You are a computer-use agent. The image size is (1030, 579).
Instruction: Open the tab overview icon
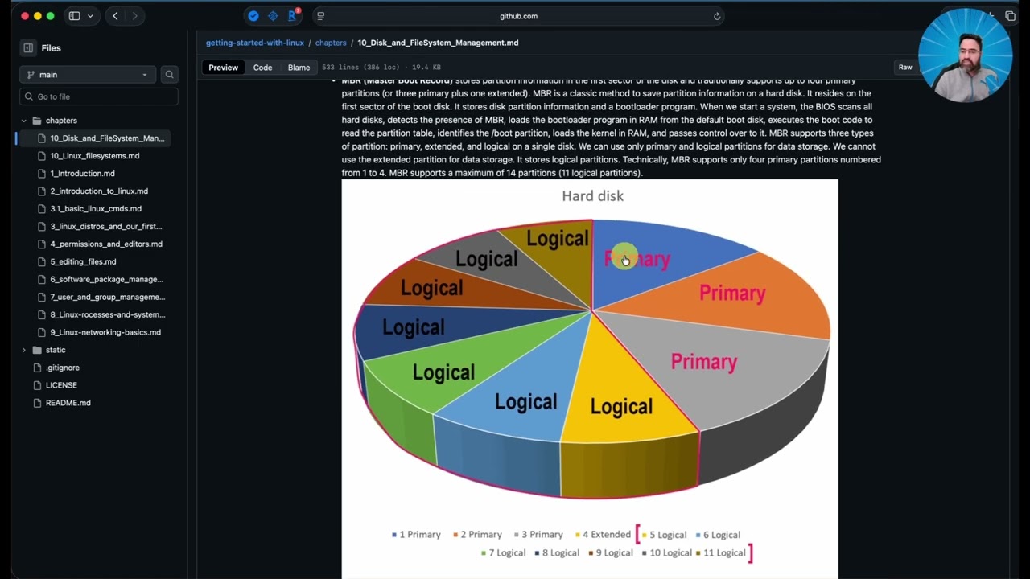[1011, 16]
